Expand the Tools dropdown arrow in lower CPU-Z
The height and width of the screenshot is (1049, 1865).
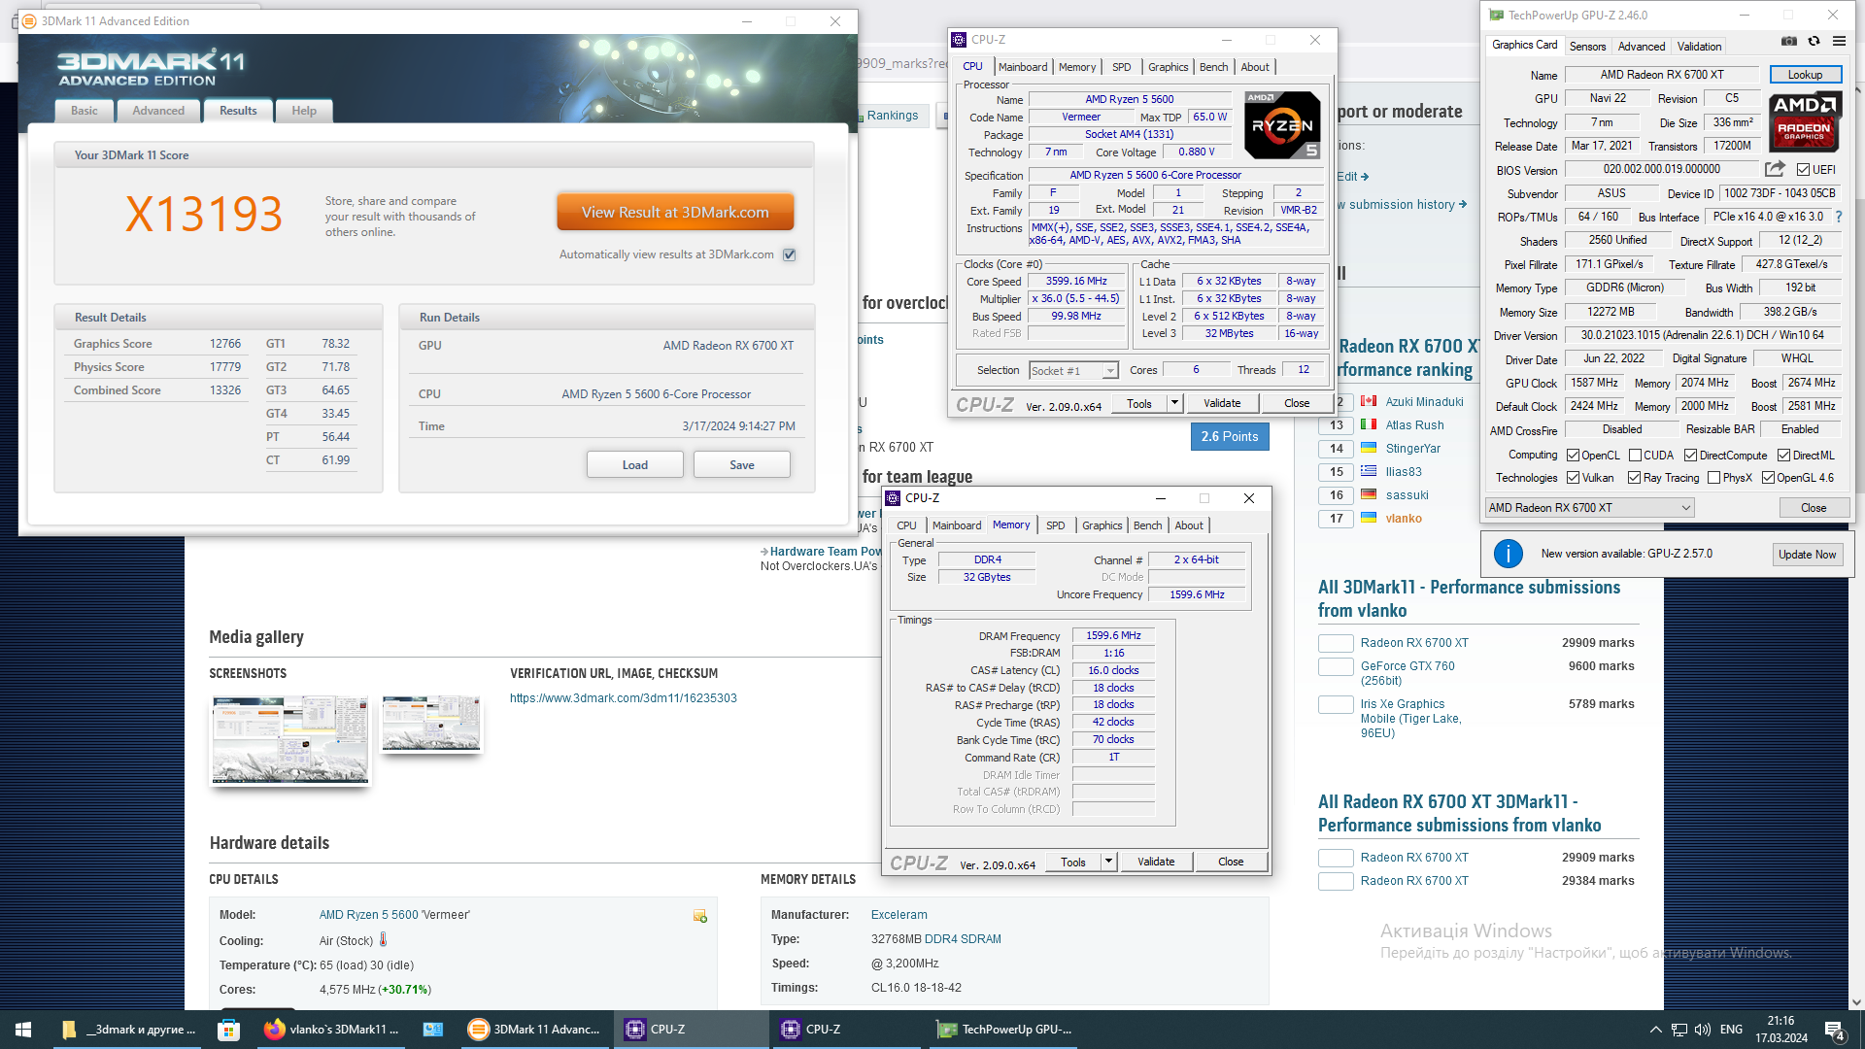coord(1108,862)
